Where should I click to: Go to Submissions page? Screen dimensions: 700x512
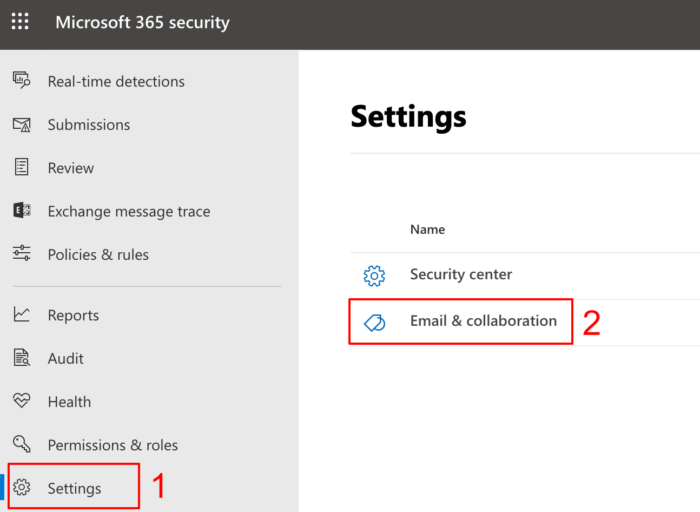(89, 124)
